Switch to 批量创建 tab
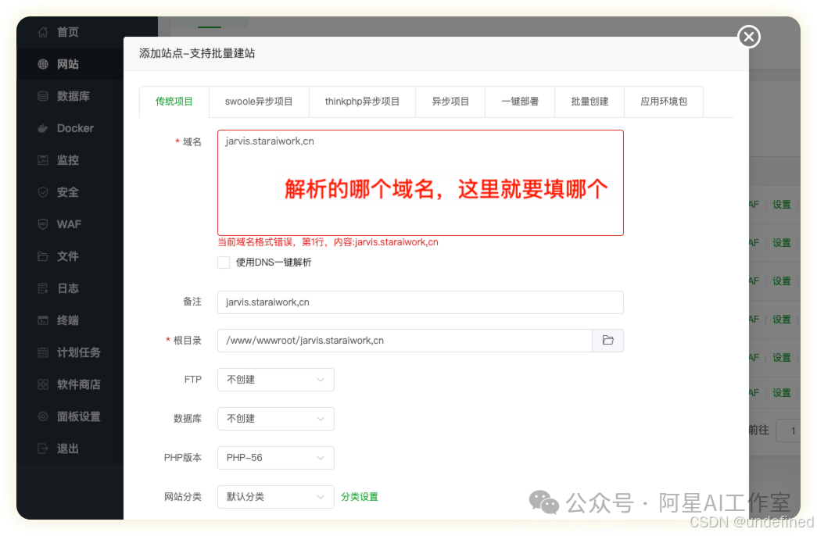 click(589, 102)
